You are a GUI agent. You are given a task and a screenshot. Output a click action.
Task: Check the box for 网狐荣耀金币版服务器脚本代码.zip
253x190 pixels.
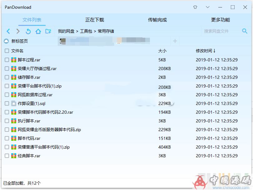click(7, 130)
